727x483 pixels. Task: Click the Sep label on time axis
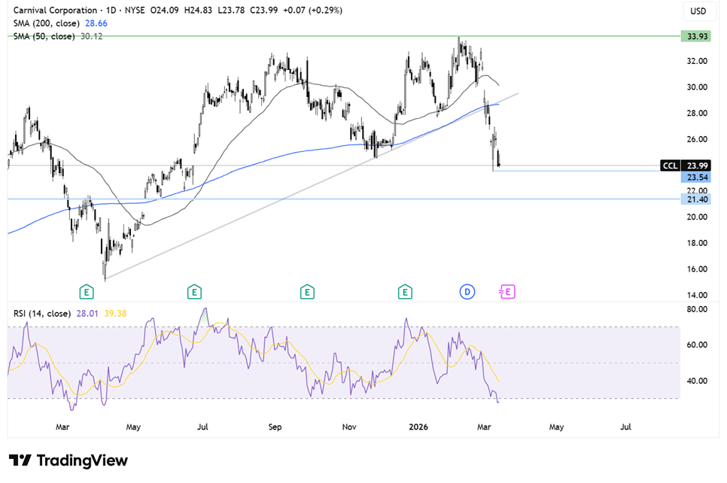coord(275,427)
